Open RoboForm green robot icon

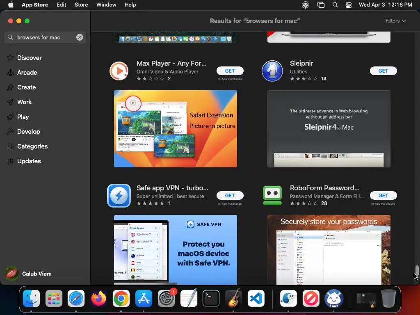tap(272, 196)
